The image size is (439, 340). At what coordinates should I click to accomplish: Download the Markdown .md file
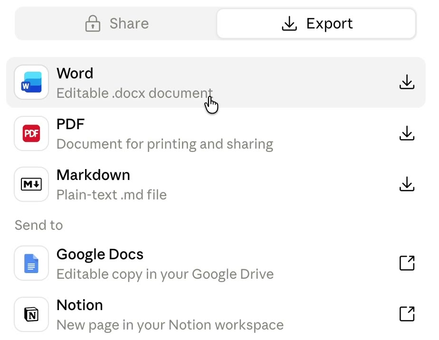[x=407, y=184]
